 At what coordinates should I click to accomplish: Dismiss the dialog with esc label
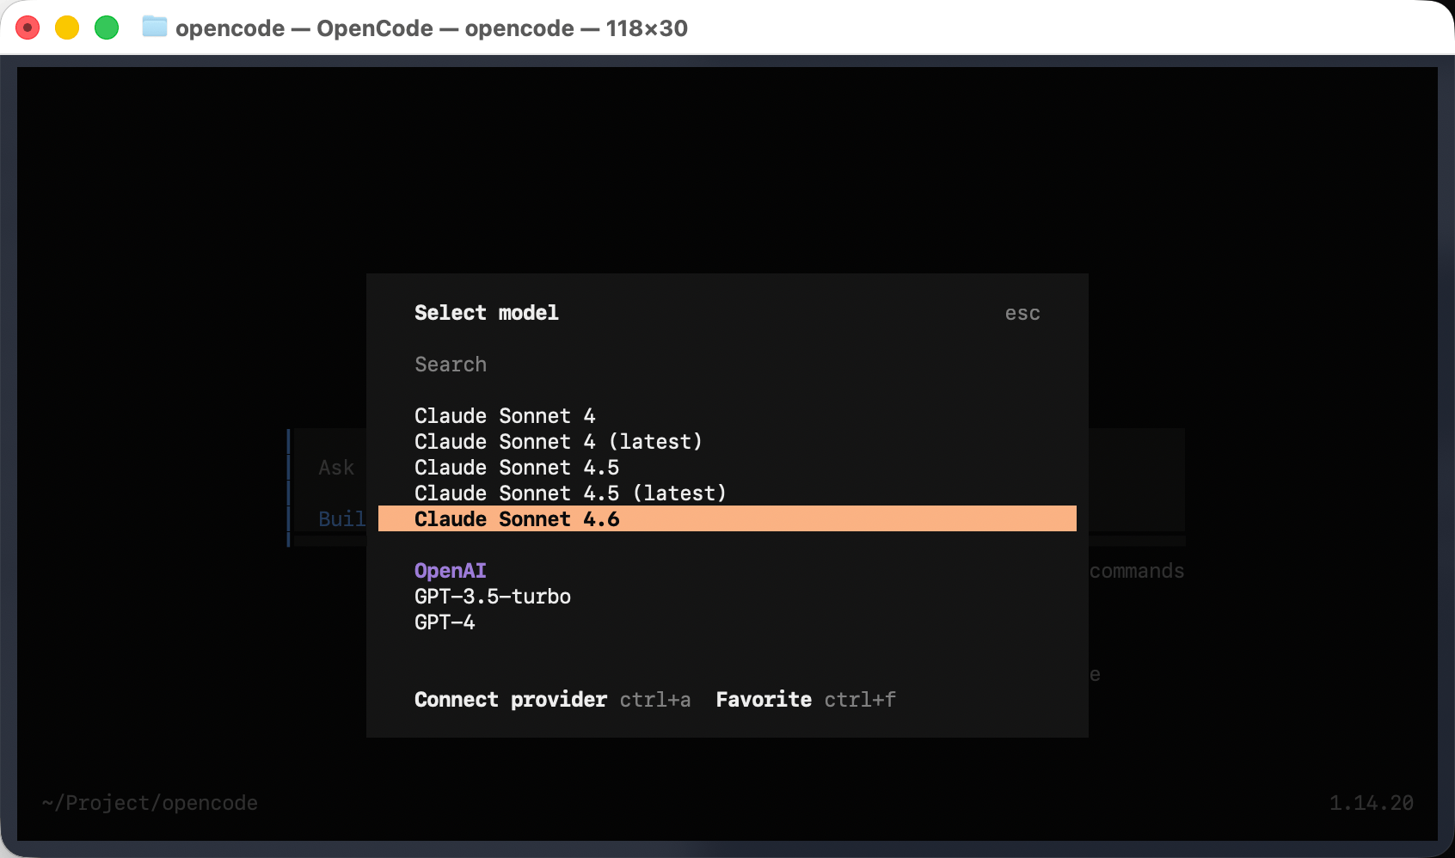[x=1022, y=314]
